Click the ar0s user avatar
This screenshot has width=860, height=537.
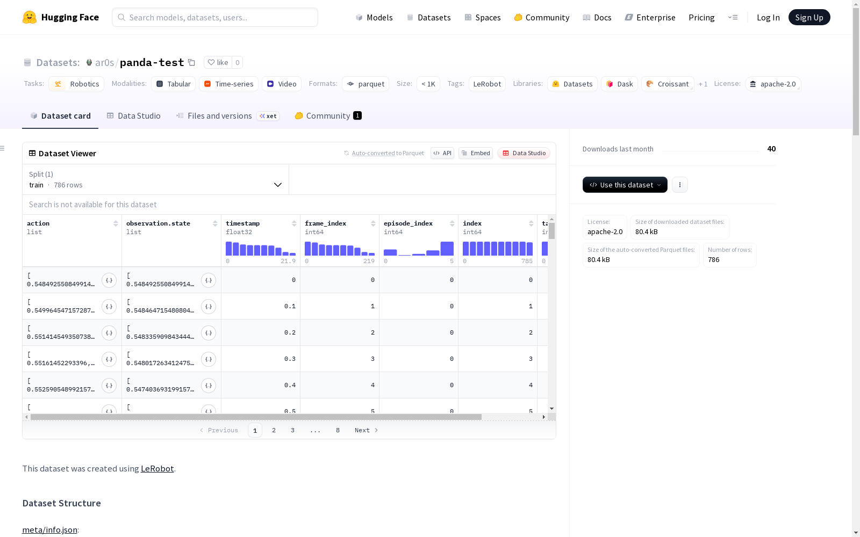coord(89,62)
